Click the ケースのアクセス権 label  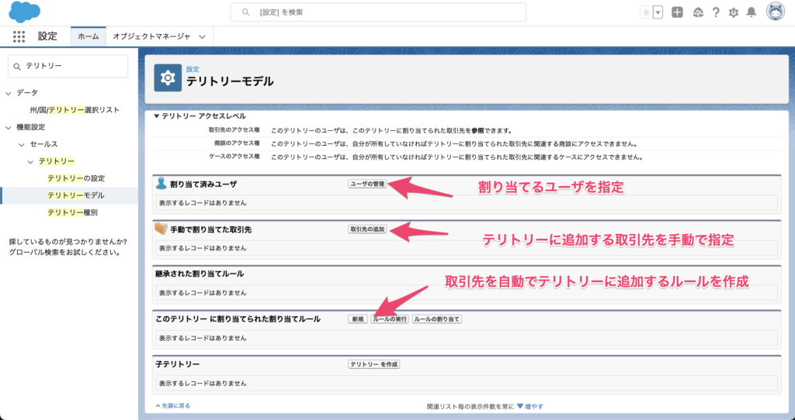click(234, 157)
